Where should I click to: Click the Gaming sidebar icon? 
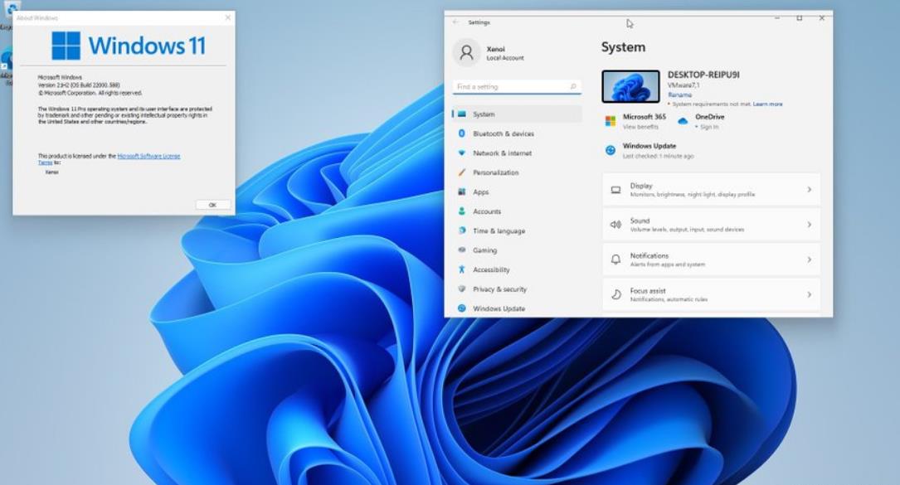(462, 250)
